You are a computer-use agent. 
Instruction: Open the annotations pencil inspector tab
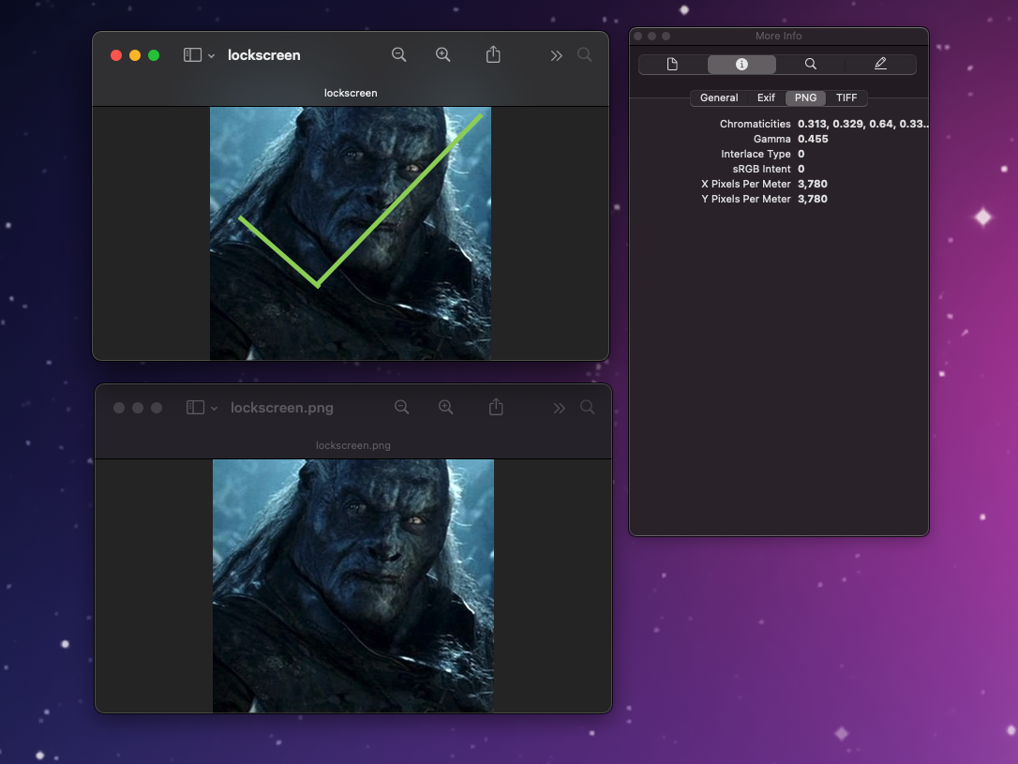(880, 65)
